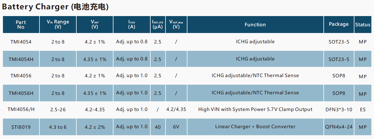Click the DFN3*3-10 package cell
The height and width of the screenshot is (139, 374).
(x=339, y=110)
